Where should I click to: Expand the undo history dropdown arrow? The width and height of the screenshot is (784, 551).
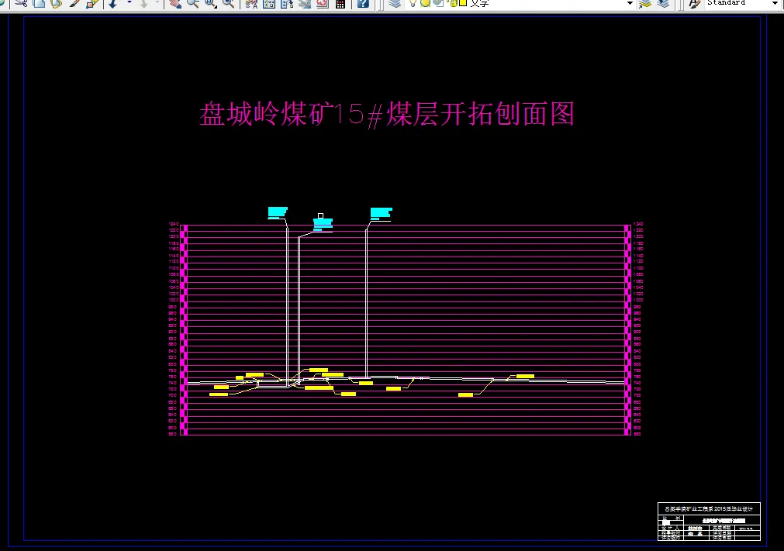point(129,3)
